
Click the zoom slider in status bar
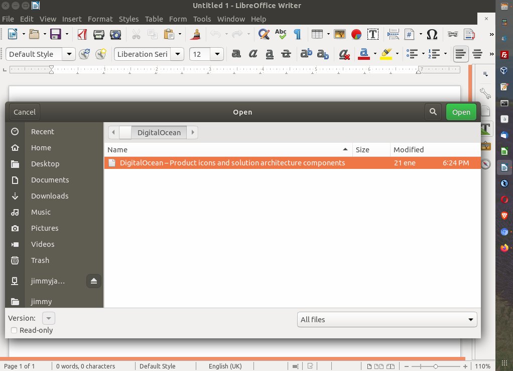[x=436, y=366]
